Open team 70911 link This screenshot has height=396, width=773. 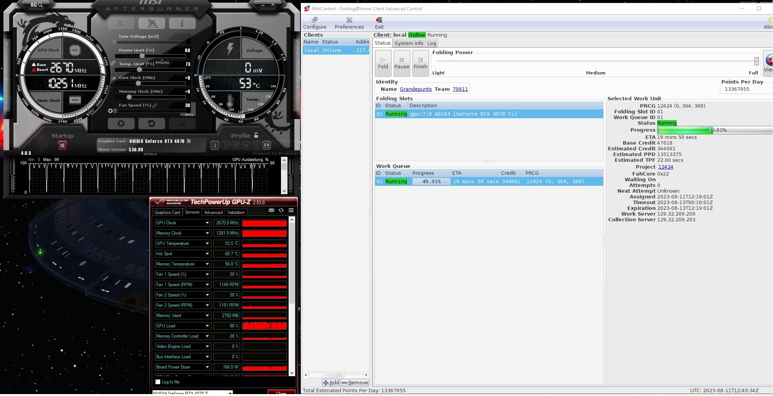pyautogui.click(x=460, y=89)
